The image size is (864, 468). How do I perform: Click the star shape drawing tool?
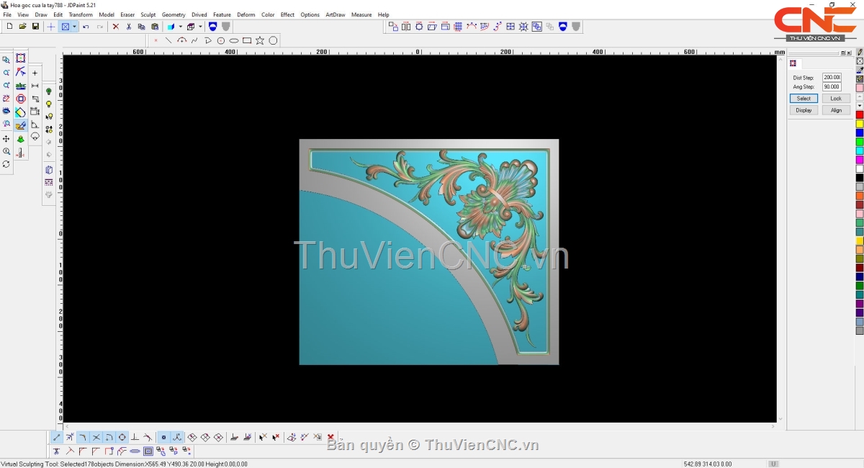click(x=260, y=40)
